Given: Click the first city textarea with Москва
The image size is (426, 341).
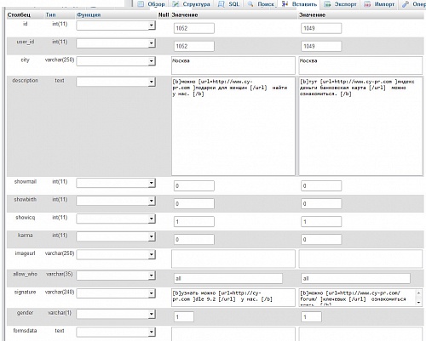Looking at the screenshot, I should 233,65.
